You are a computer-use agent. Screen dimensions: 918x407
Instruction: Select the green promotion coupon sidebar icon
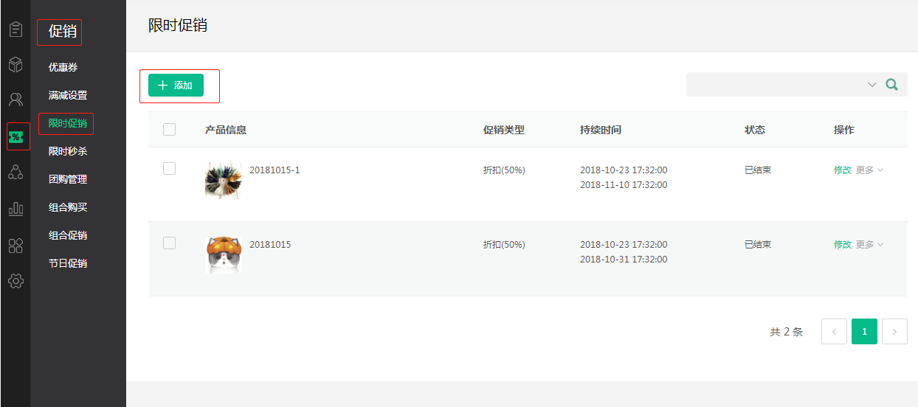[15, 136]
